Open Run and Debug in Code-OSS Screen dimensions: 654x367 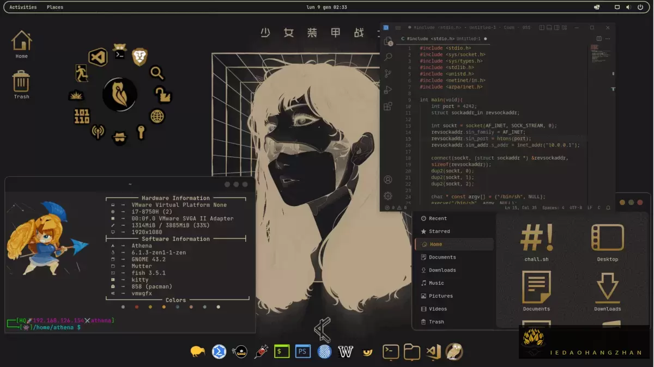pos(388,90)
